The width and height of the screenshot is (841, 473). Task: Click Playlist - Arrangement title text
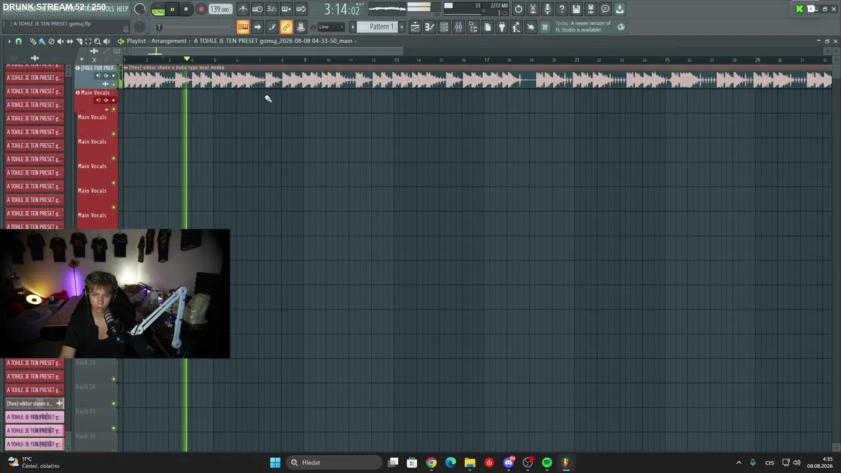(x=157, y=41)
